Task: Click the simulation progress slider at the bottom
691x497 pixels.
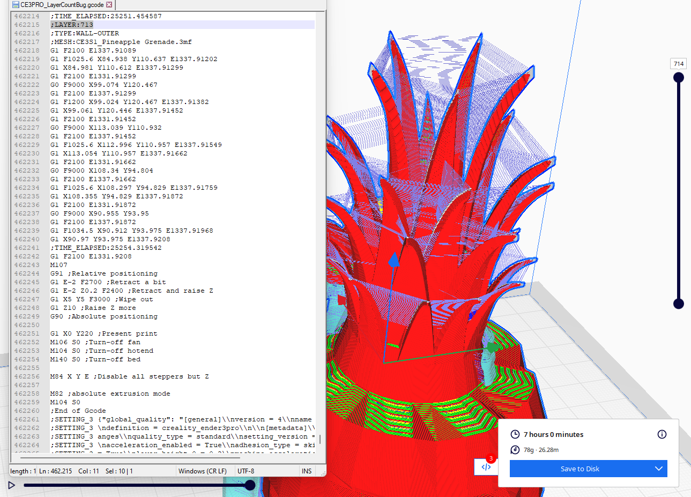Action: click(x=249, y=485)
